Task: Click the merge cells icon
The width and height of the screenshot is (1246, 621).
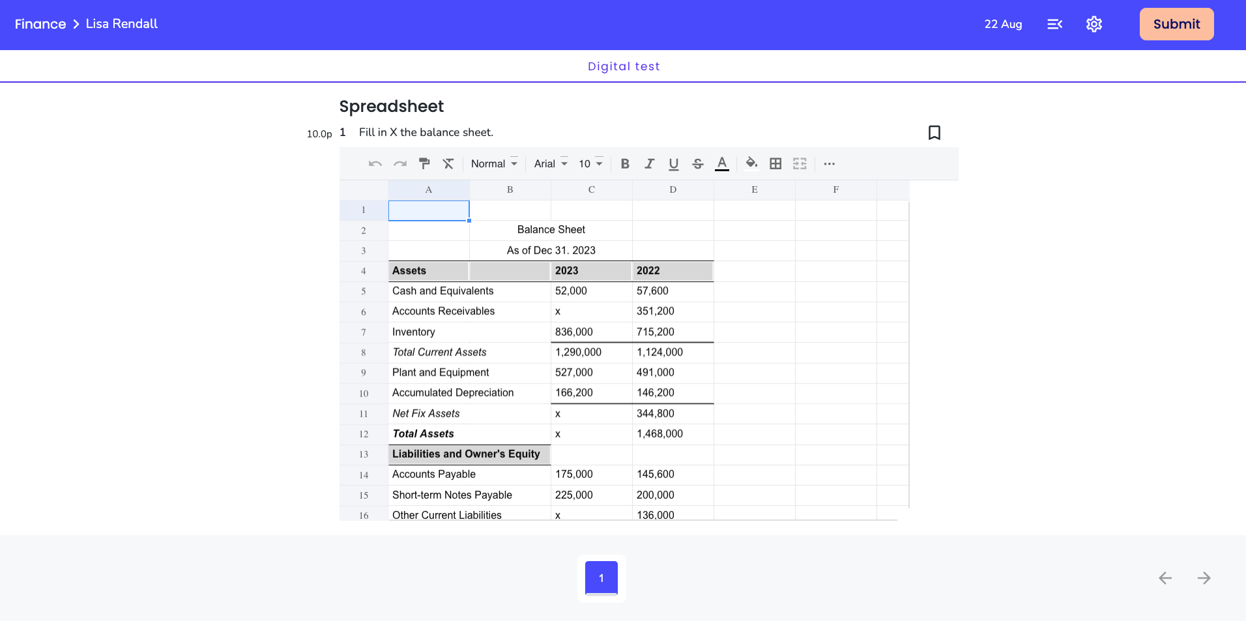Action: pos(800,164)
